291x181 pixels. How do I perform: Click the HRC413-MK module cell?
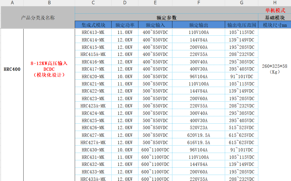pyautogui.click(x=93, y=32)
